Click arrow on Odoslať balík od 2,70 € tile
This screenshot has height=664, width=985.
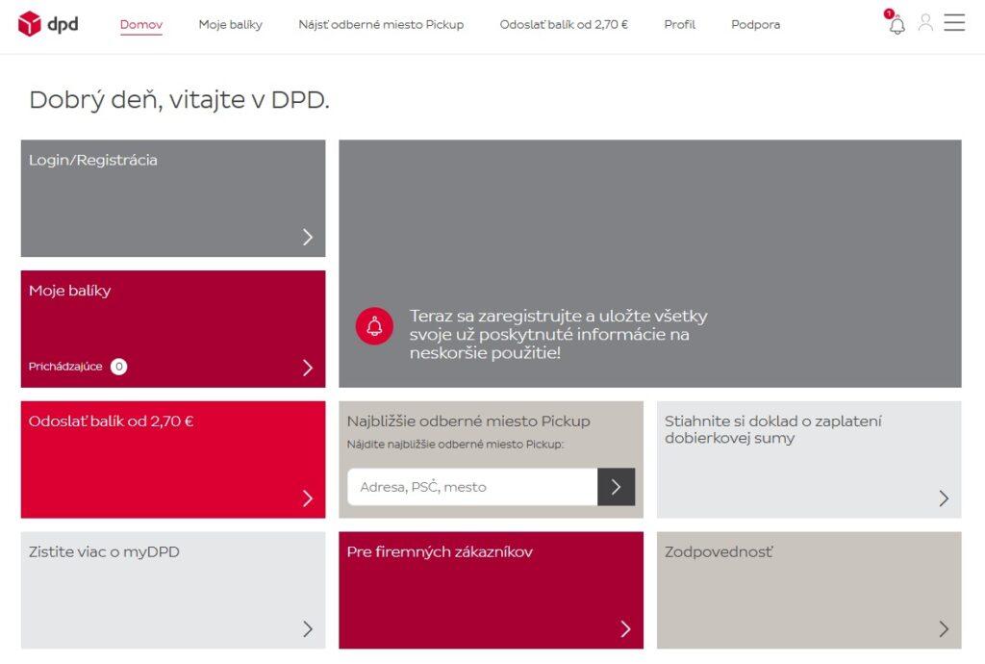point(307,498)
